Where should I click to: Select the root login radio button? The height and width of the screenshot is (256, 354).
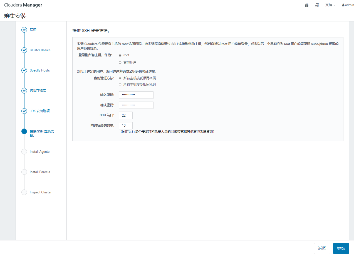(121, 55)
